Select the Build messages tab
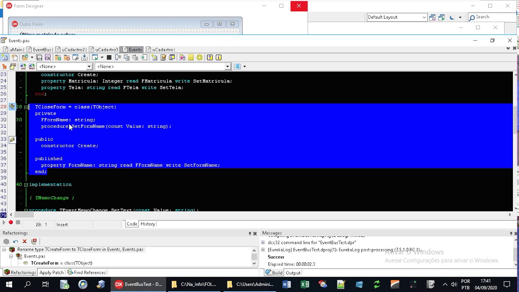This screenshot has height=292, width=519. coord(275,273)
